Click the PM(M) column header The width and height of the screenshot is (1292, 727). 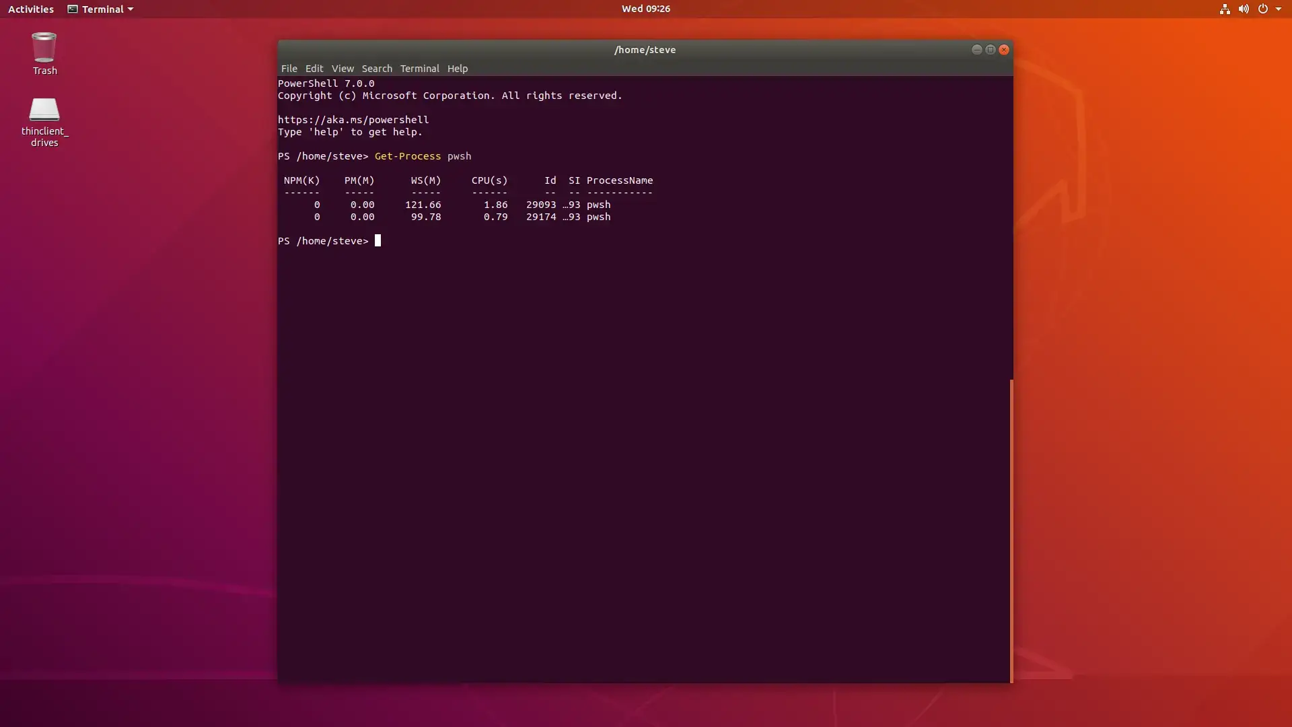pyautogui.click(x=359, y=180)
